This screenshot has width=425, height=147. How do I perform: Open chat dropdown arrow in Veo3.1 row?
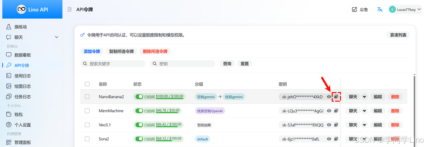[364, 125]
